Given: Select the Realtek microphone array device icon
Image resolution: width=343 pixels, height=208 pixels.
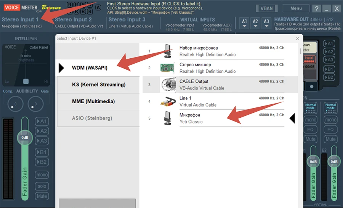Looking at the screenshot, I should coord(167,51).
